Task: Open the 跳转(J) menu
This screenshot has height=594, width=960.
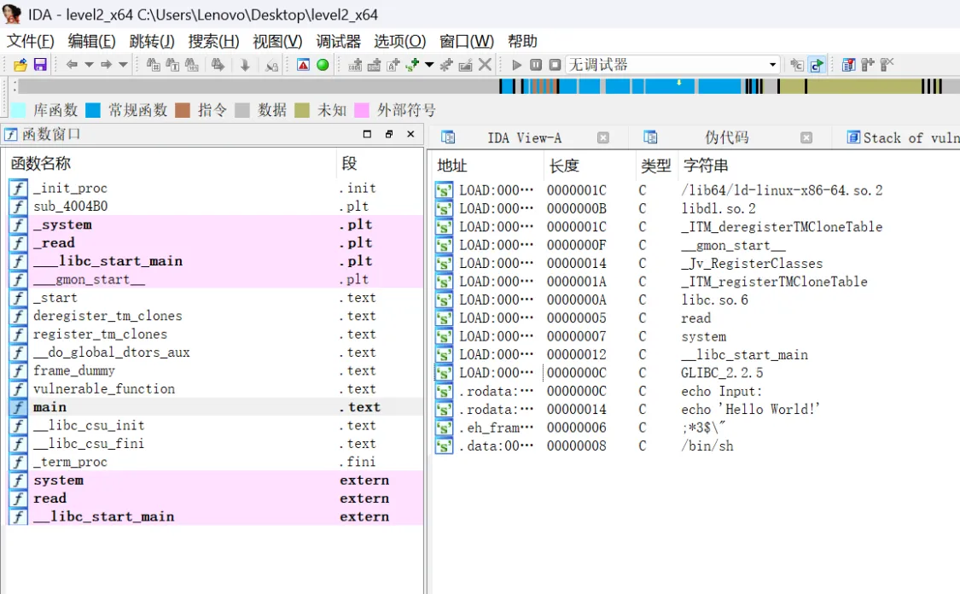Action: tap(152, 42)
